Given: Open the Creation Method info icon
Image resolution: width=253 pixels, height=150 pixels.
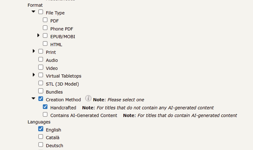Looking at the screenshot, I should [88, 98].
